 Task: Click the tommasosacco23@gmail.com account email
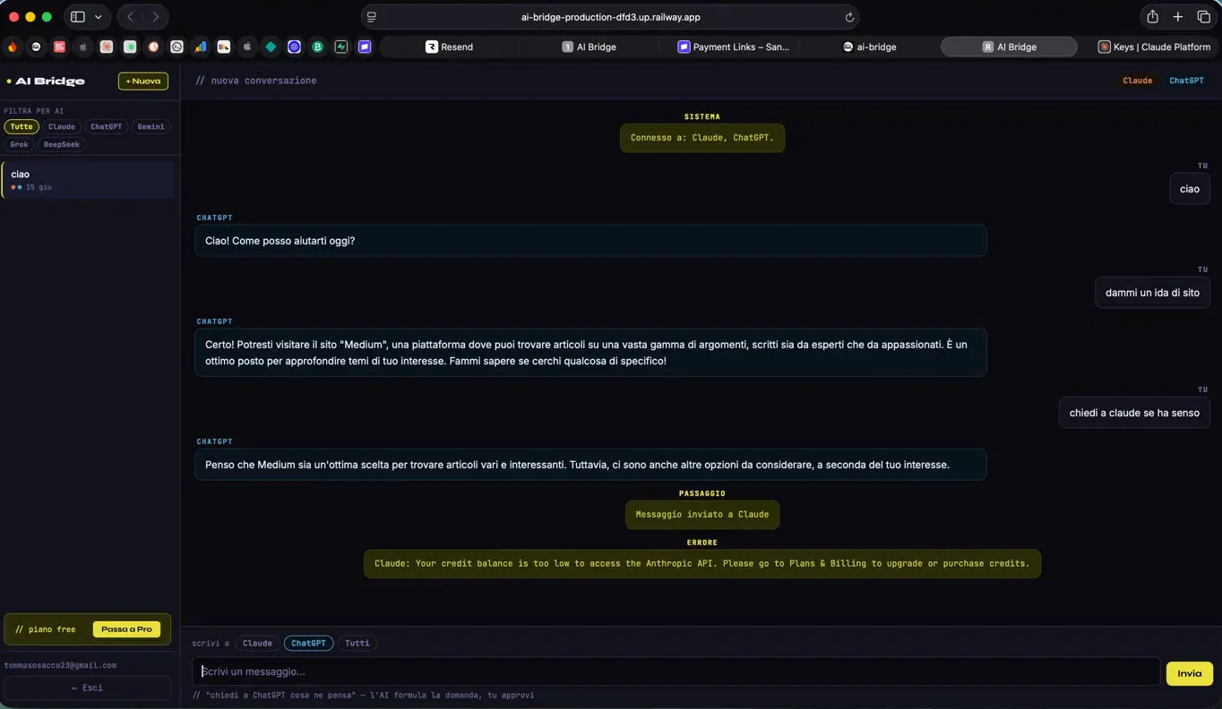tap(61, 665)
